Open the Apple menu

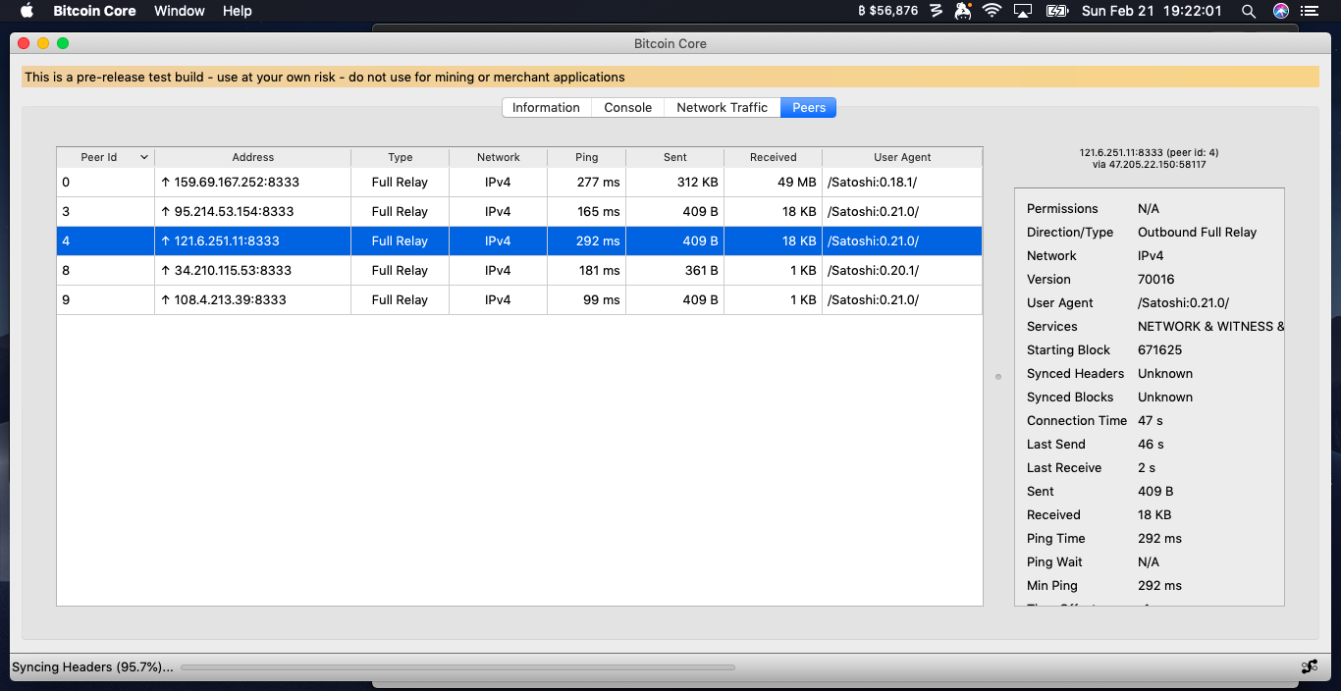tap(26, 11)
